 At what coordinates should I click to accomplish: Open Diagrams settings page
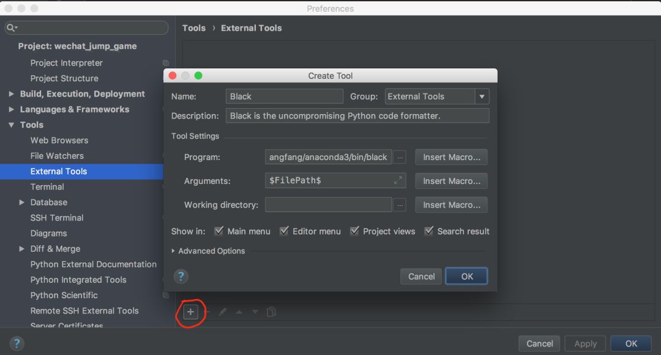48,233
